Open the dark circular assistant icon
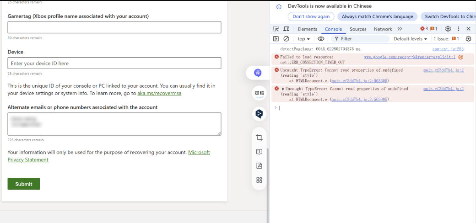 [x=259, y=114]
